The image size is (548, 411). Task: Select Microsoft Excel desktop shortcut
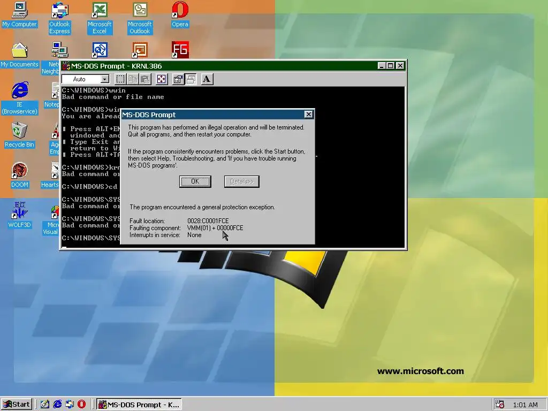(100, 18)
